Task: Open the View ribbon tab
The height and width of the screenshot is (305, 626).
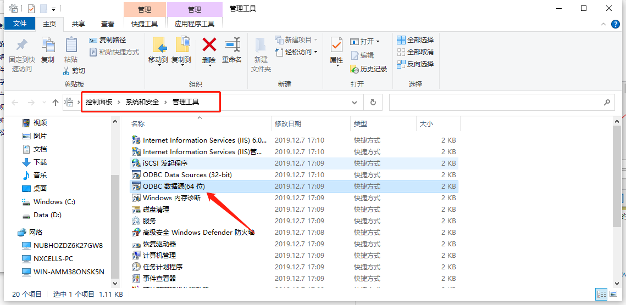Action: point(108,24)
